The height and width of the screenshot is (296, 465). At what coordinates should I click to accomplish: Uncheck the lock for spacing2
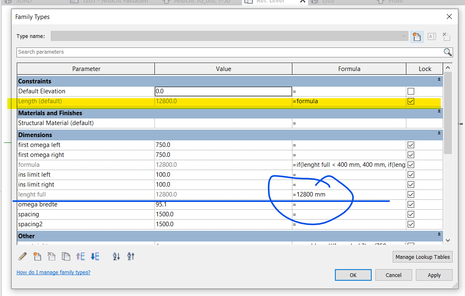click(410, 224)
